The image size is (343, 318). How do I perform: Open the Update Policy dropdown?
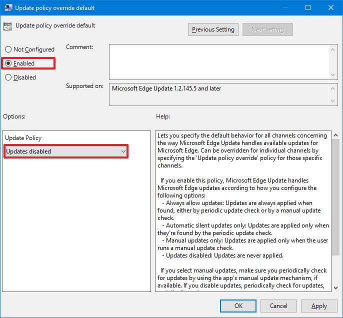click(x=66, y=151)
